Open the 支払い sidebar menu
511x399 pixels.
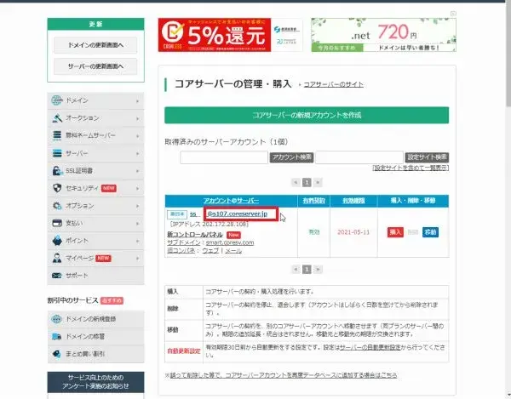95,223
